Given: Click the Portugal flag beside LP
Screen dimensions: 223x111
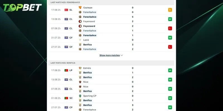Looking at the screenshot, I should tap(66, 70).
